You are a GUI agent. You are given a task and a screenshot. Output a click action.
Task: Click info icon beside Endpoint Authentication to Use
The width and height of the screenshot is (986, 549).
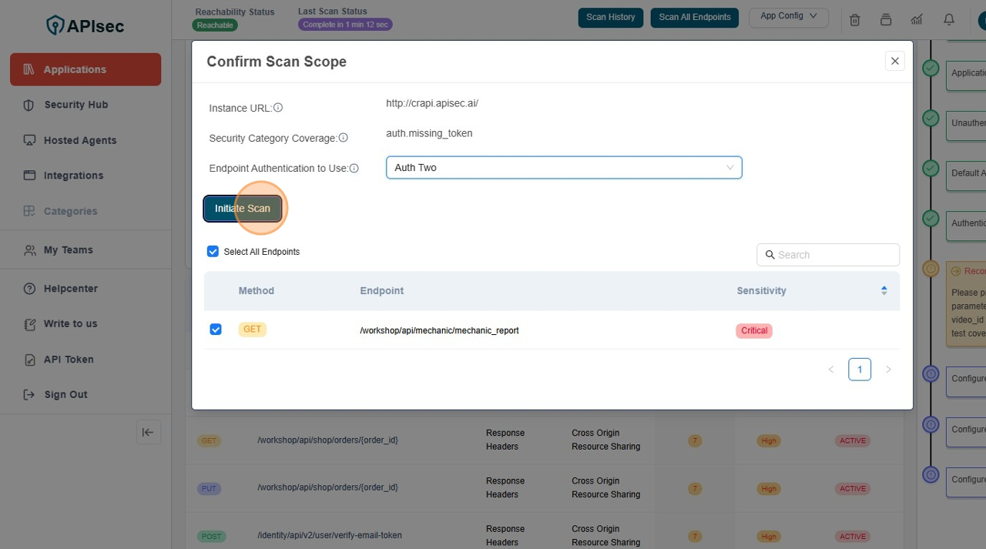[x=354, y=168]
